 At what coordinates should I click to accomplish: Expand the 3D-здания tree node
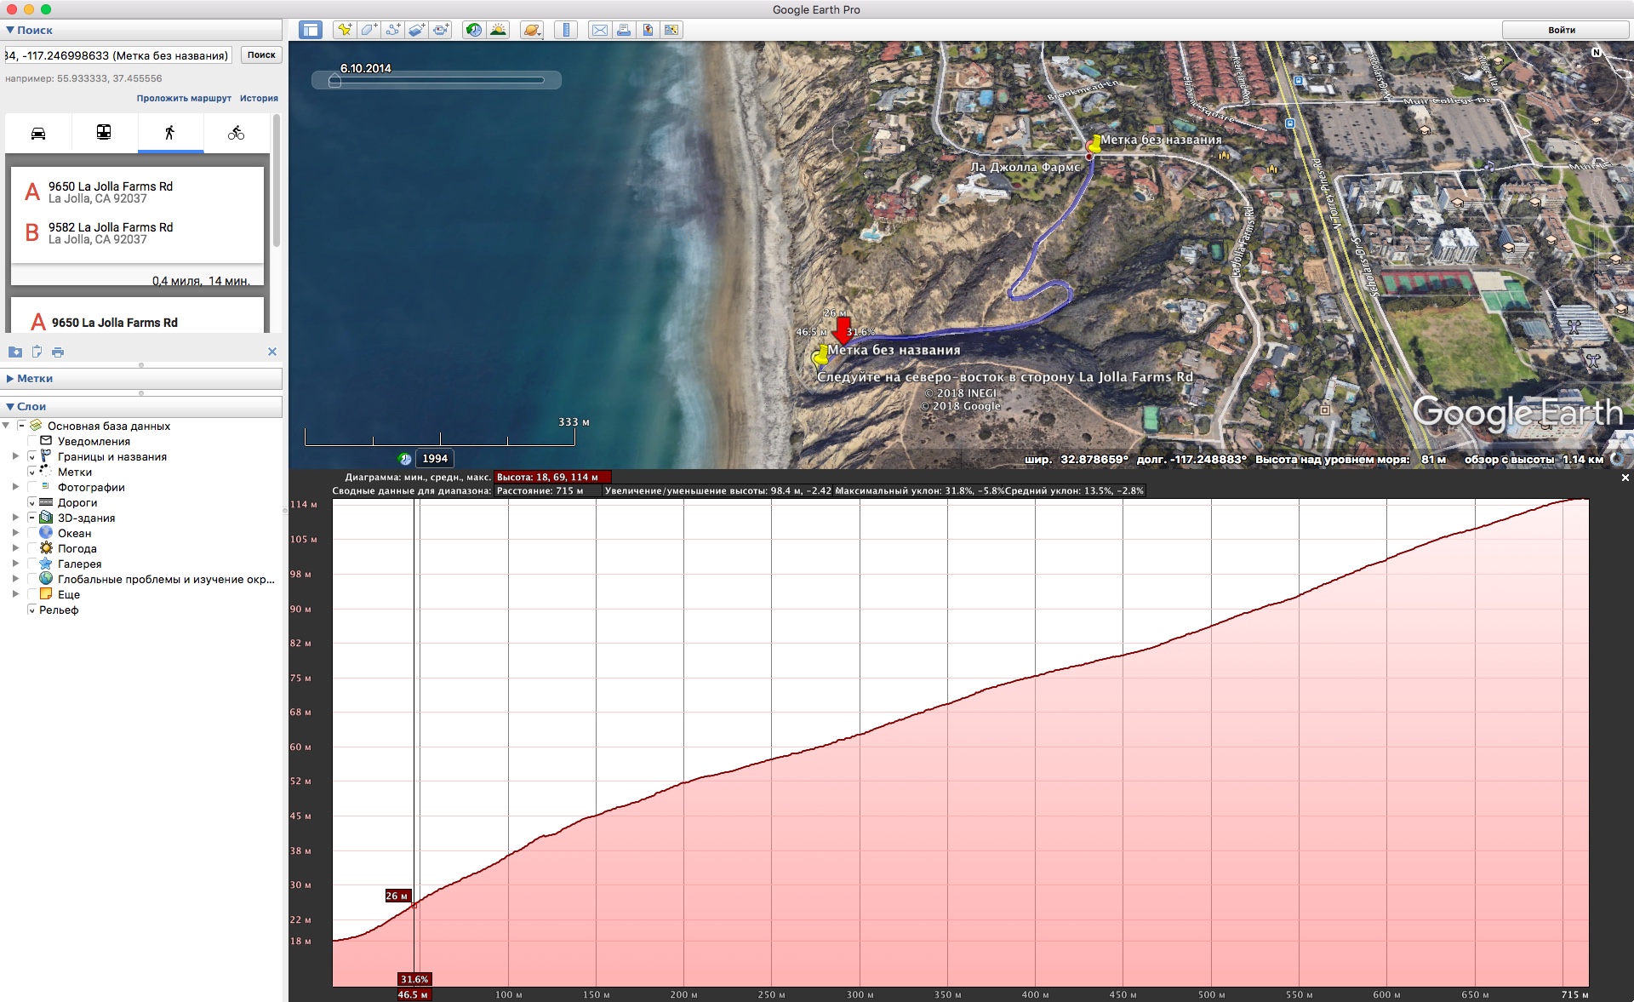click(15, 518)
